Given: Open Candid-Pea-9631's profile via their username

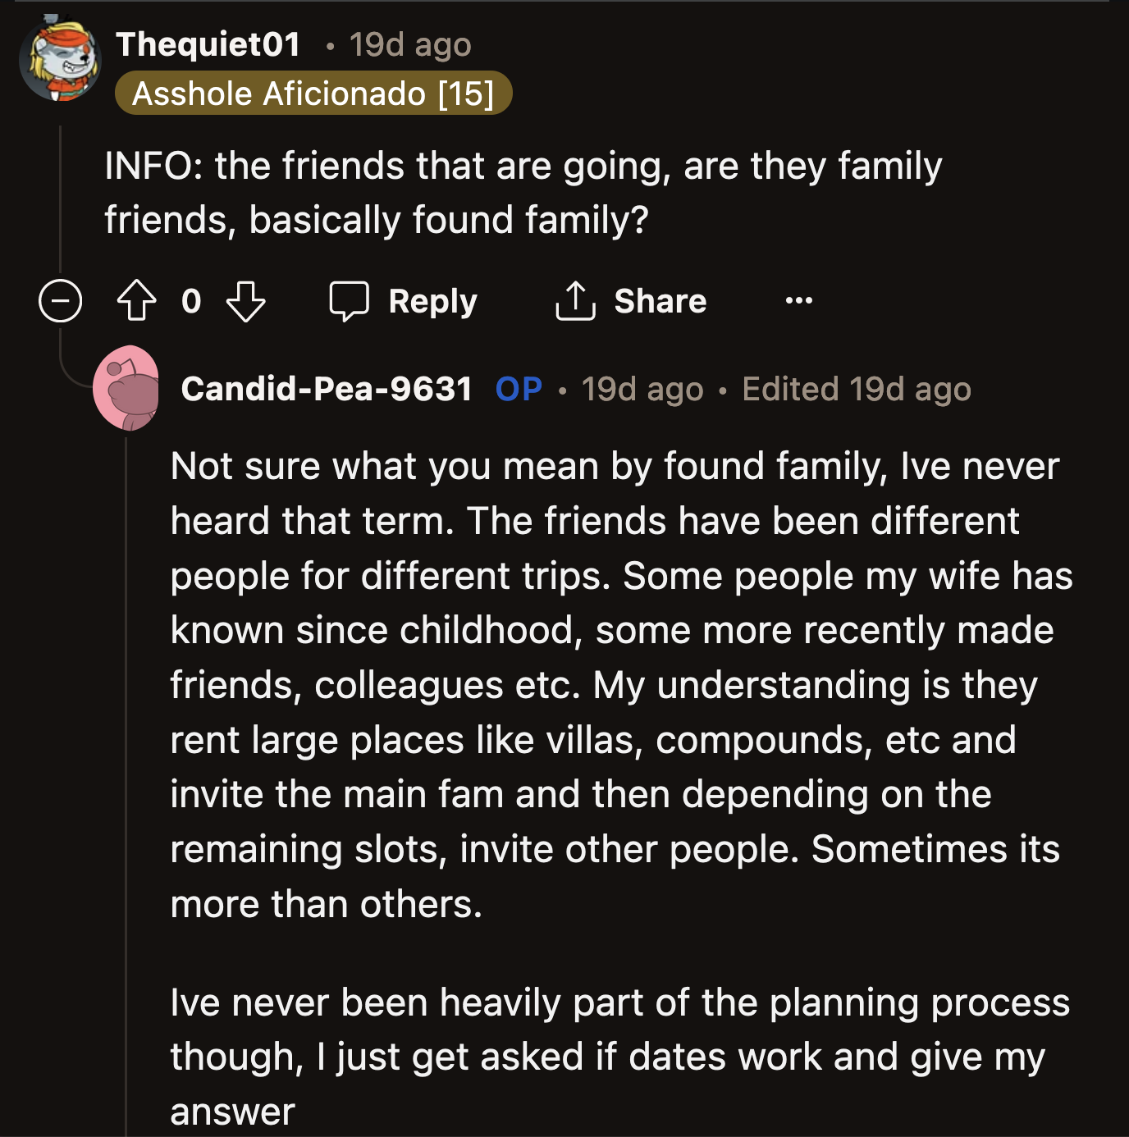Looking at the screenshot, I should click(327, 389).
